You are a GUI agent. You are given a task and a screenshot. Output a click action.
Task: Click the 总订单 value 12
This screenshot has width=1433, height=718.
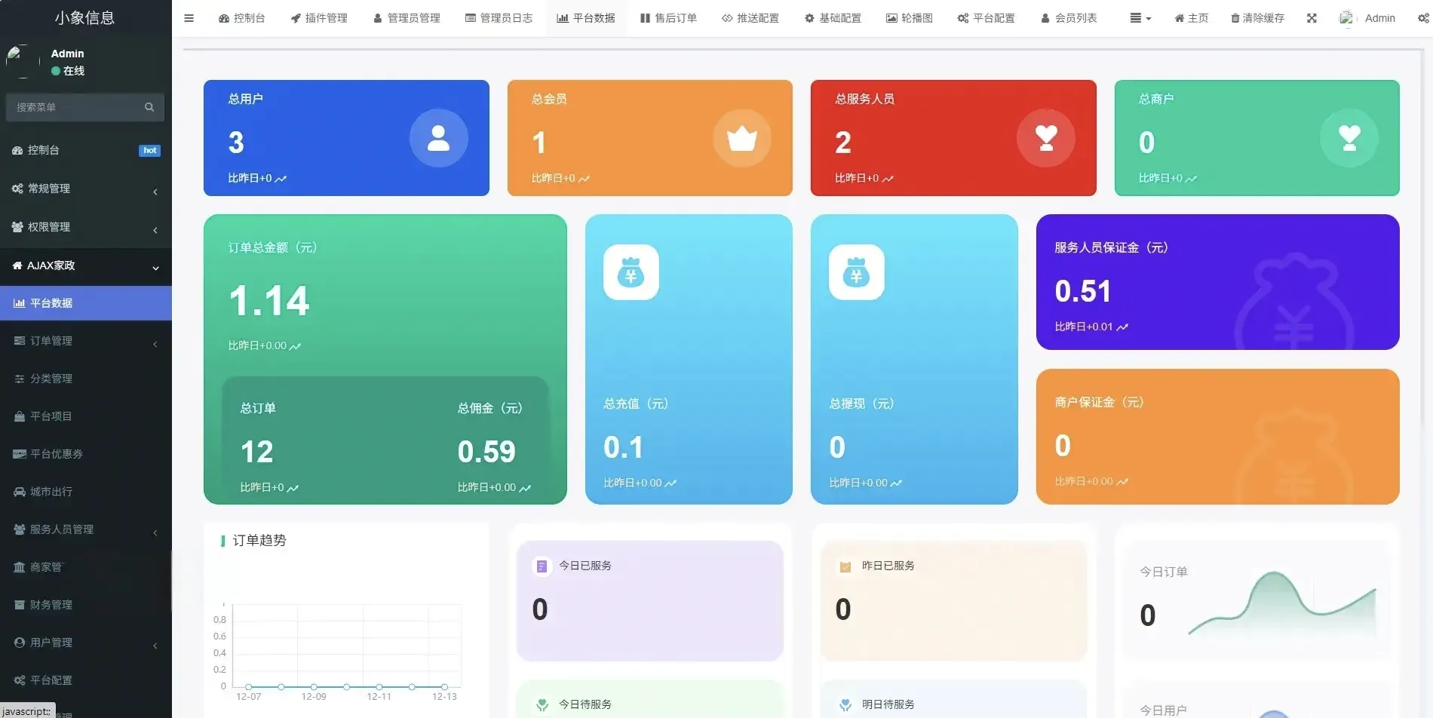256,452
